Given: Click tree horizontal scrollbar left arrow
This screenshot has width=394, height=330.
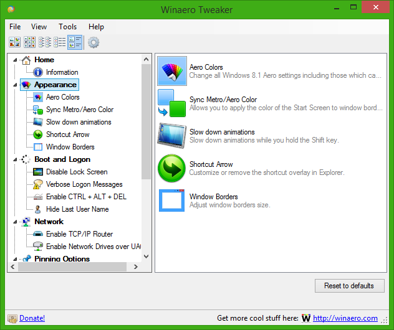Looking at the screenshot, I should coord(13,266).
